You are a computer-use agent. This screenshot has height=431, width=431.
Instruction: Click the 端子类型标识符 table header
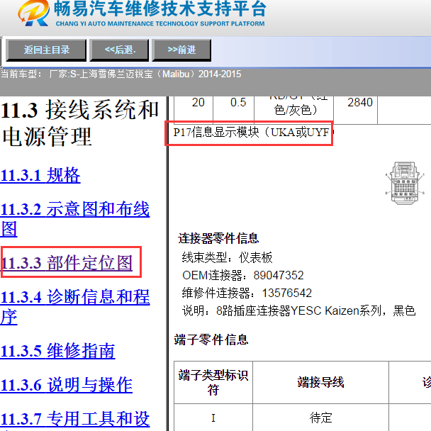click(x=213, y=382)
